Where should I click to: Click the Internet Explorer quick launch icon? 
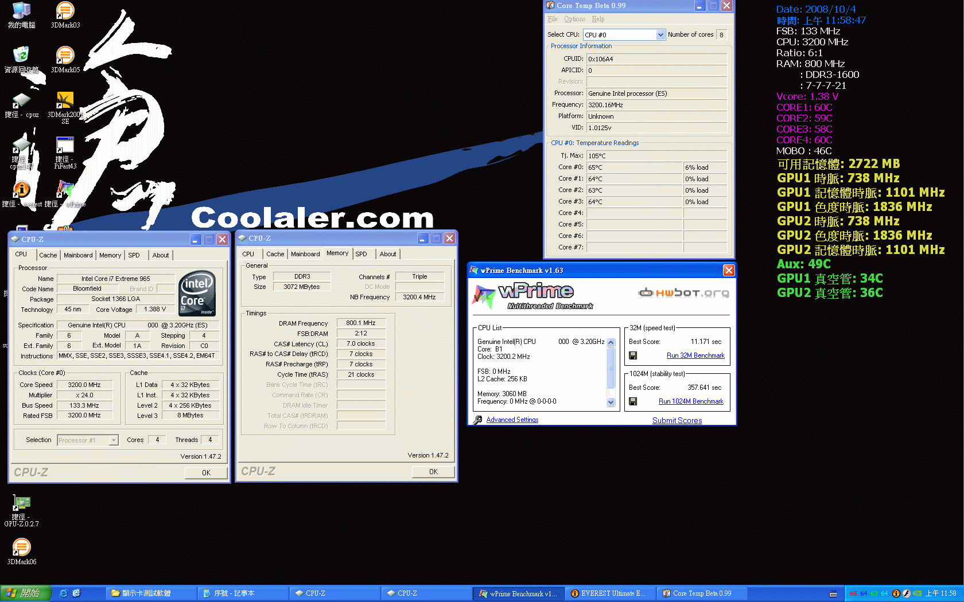point(63,593)
